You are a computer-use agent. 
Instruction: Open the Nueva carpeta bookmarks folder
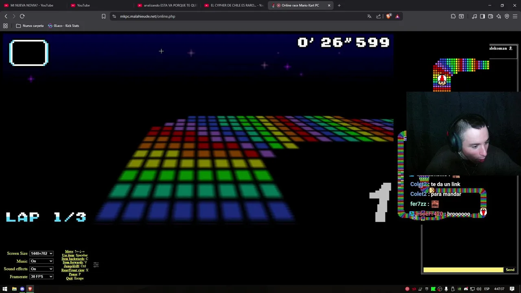[30, 26]
